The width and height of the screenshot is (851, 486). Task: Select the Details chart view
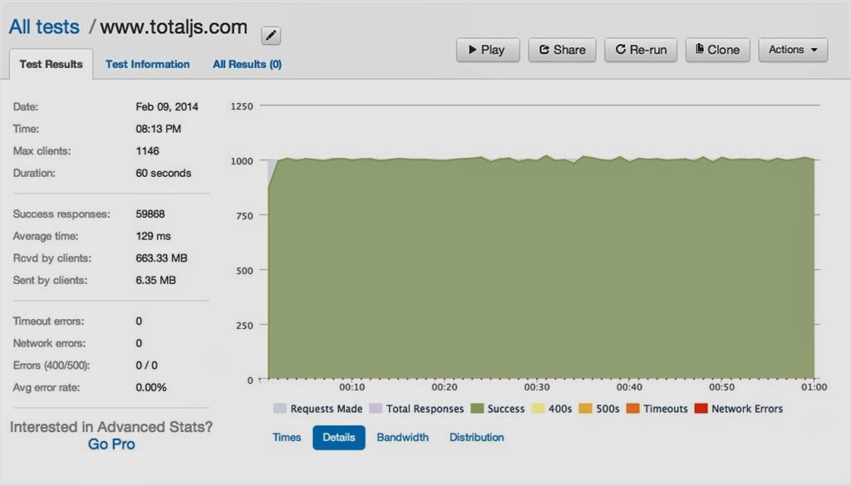(339, 438)
